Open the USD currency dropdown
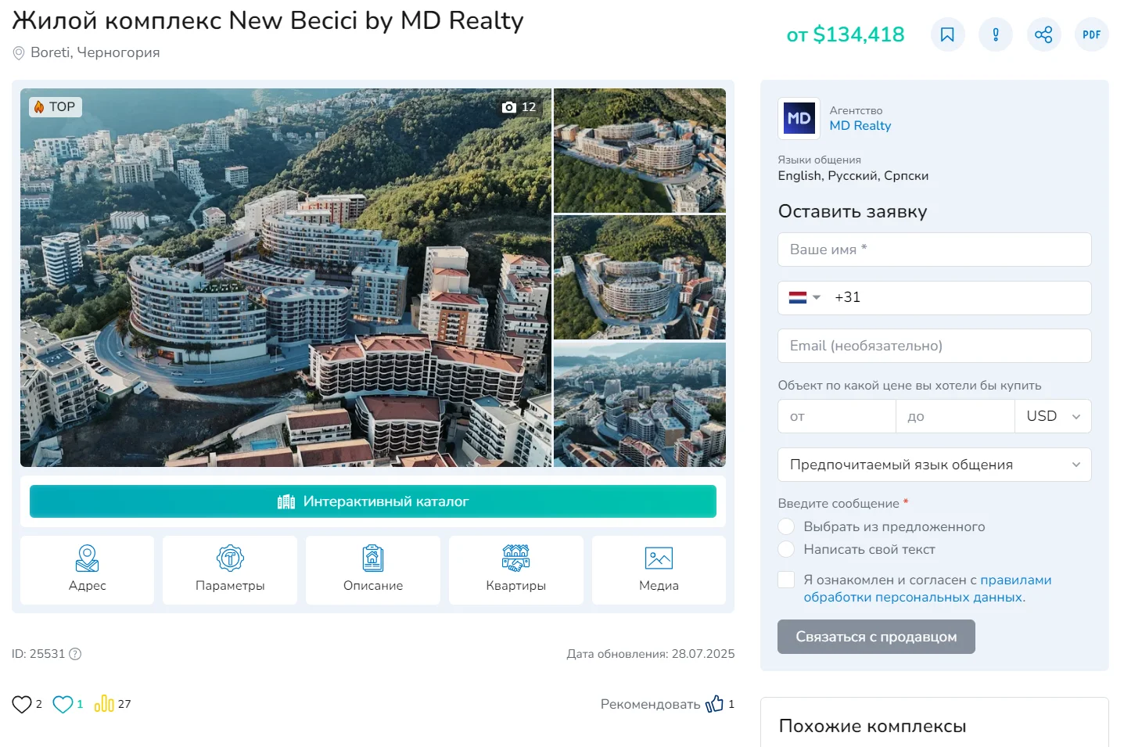This screenshot has width=1124, height=747. 1053,416
